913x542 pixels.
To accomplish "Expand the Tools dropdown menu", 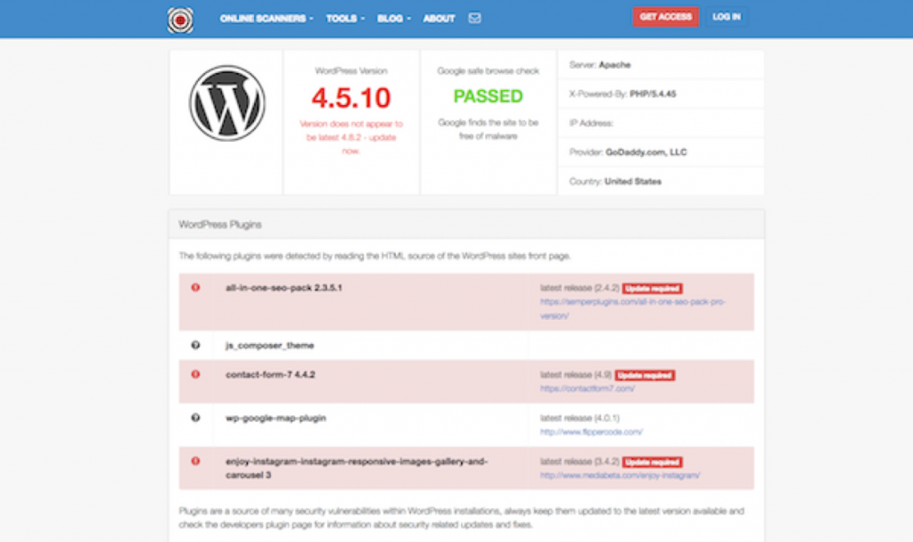I will coord(345,19).
